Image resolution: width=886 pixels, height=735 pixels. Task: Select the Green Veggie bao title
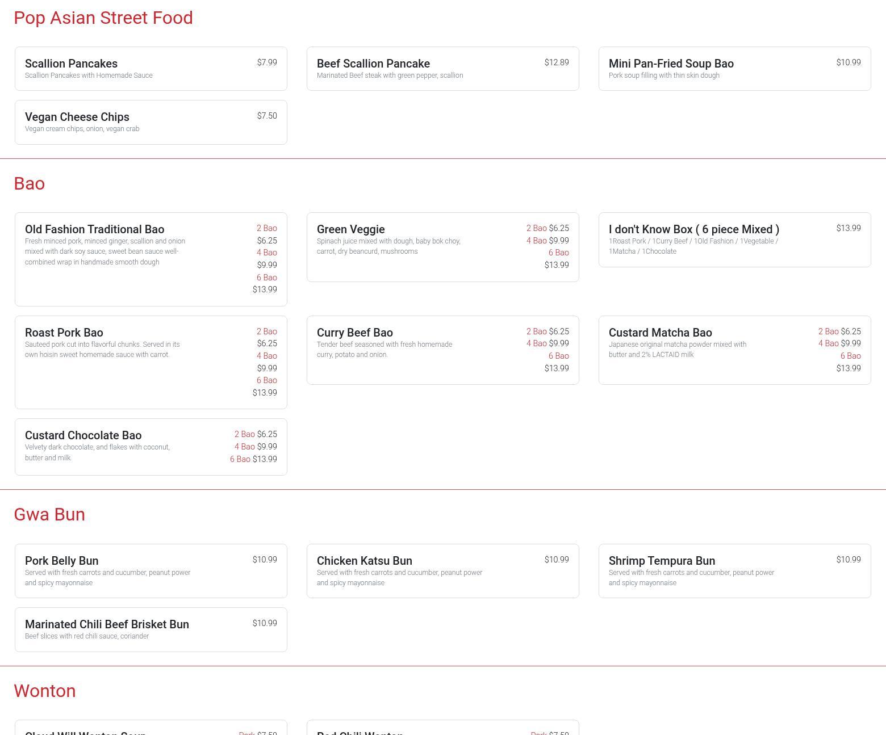coord(351,229)
